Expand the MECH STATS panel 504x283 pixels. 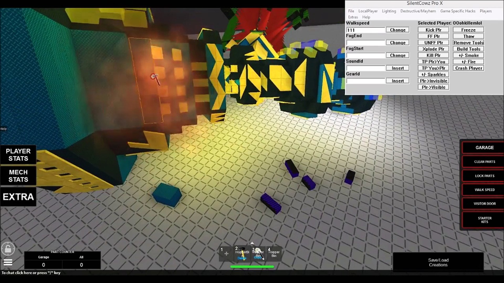[18, 176]
